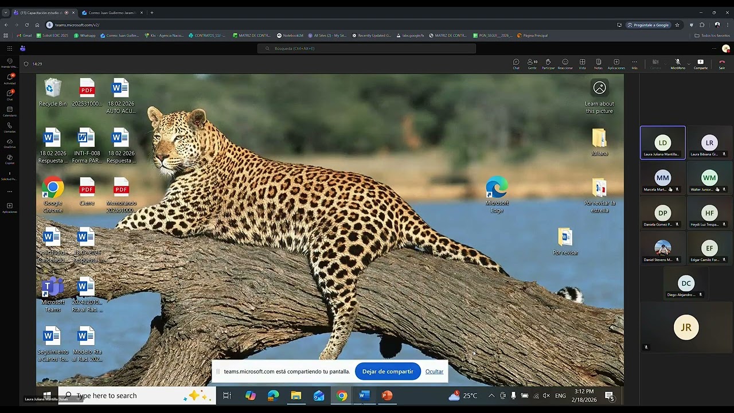Select Laura Juliana Mantilla participant tile

tap(663, 142)
